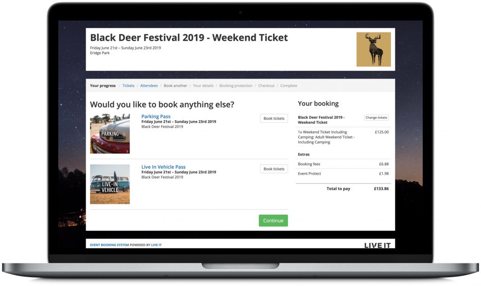
Task: Click the LIVE IT footer logo
Action: 377,245
